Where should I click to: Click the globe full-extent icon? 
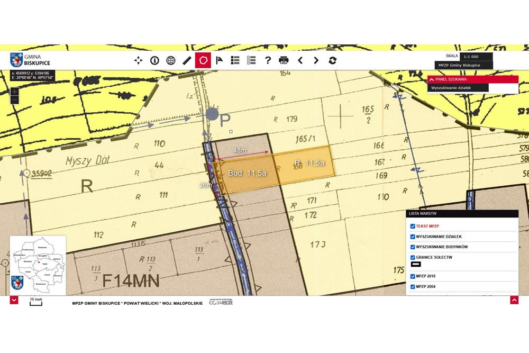click(x=170, y=60)
